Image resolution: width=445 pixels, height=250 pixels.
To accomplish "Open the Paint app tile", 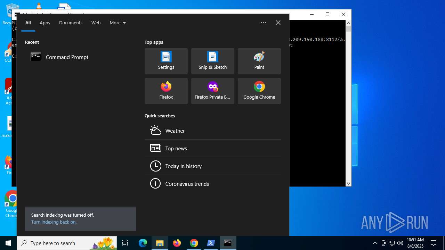I will (x=259, y=61).
